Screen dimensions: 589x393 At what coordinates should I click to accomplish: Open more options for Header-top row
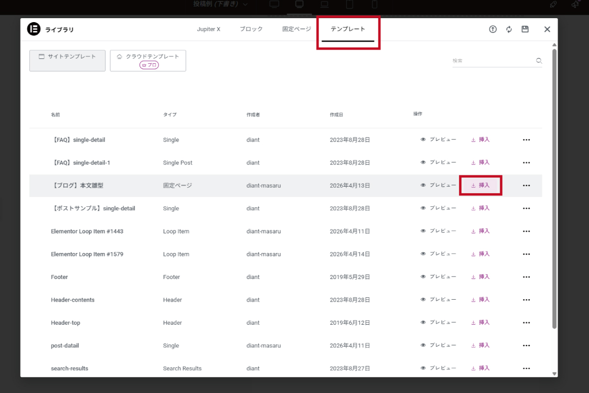click(x=526, y=323)
